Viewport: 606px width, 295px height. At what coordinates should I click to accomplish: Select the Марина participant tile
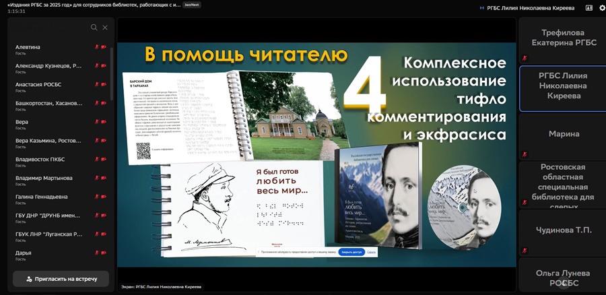click(x=562, y=135)
